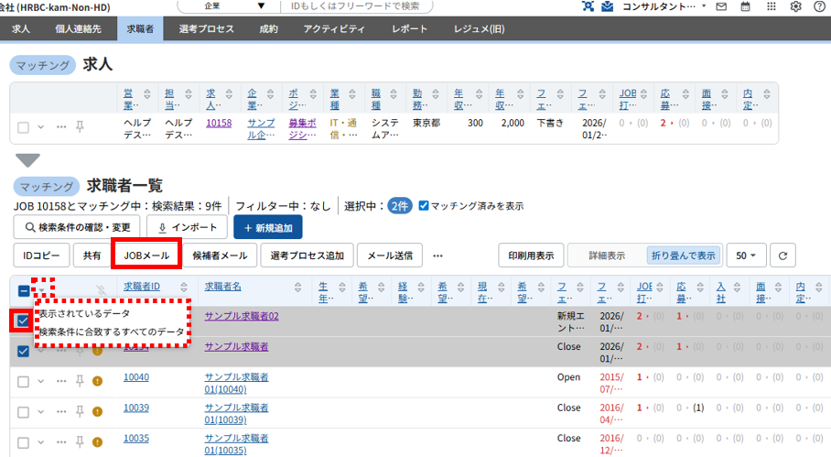The height and width of the screenshot is (457, 831).
Task: Click the envelope mail icon in header
Action: (721, 6)
